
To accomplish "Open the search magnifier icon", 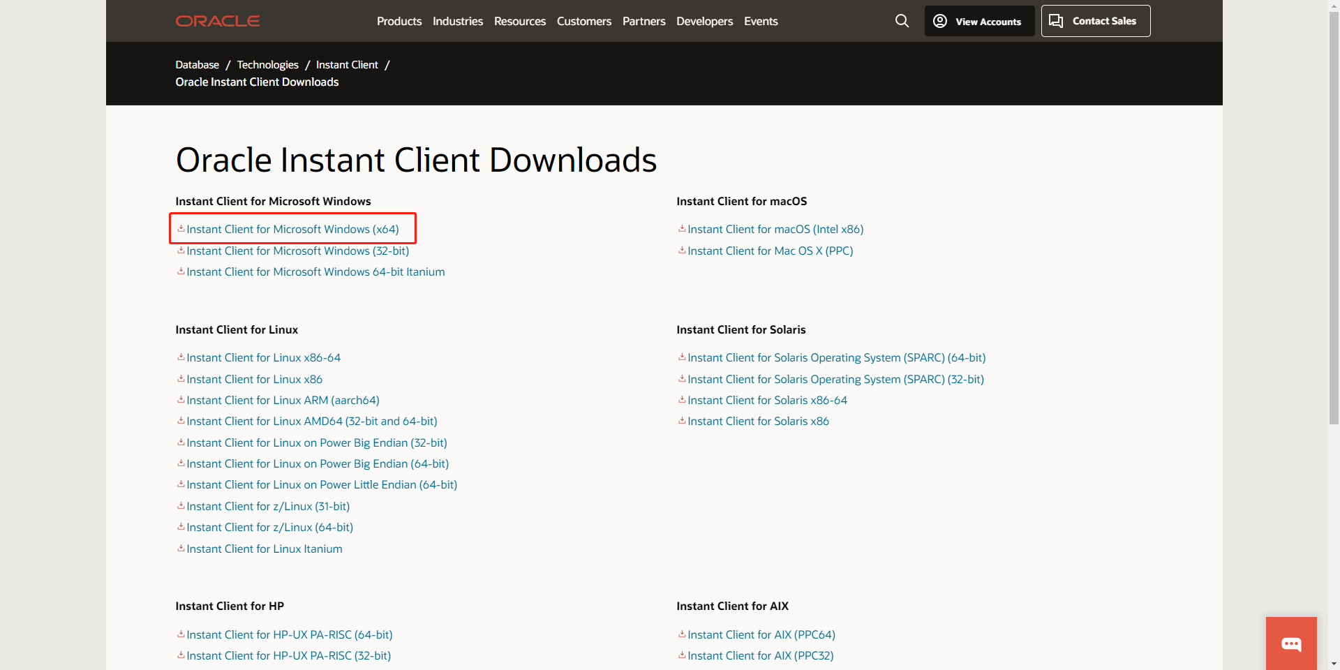I will coord(902,21).
